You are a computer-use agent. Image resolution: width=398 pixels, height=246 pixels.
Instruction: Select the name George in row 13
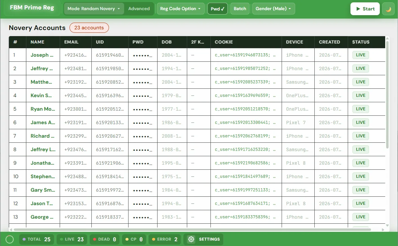[x=42, y=217]
